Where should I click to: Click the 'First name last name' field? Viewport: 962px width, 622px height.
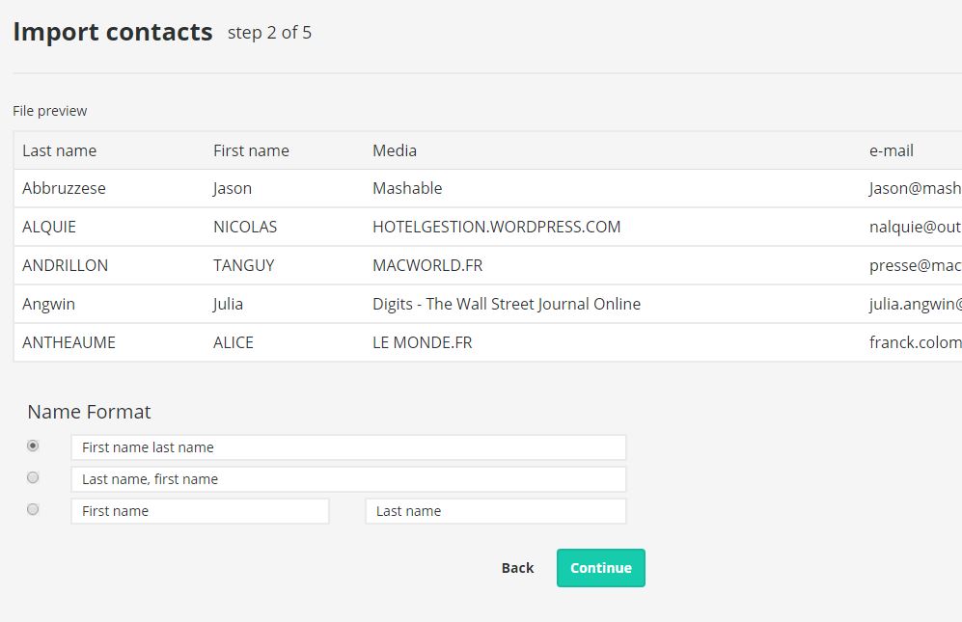coord(348,447)
